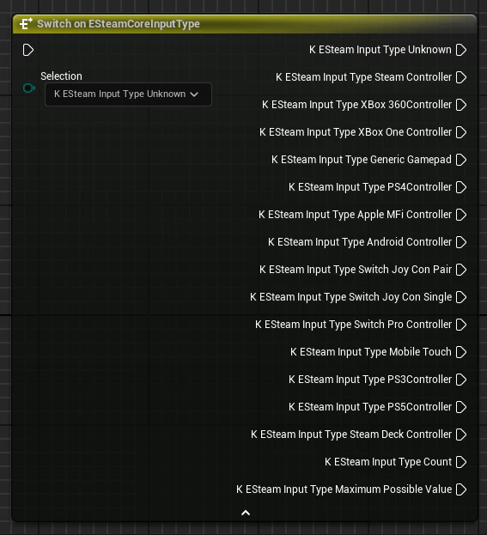Screen dimensions: 487x535
Task: Click the Steam Deck Controller output pin
Action: click(461, 435)
